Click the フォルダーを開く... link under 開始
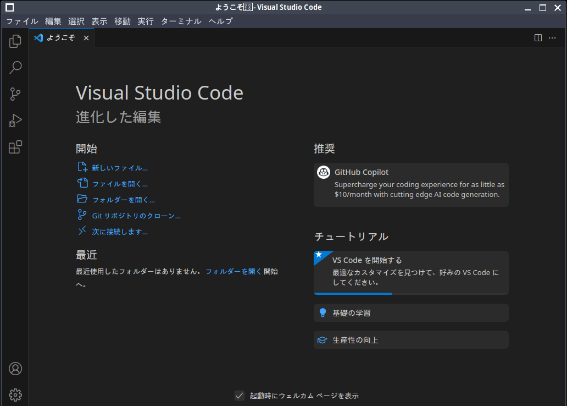 coord(124,200)
